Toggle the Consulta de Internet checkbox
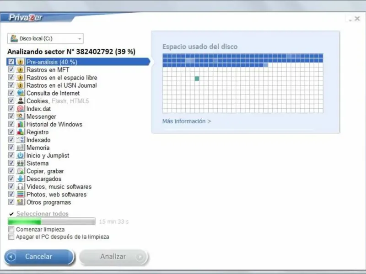The width and height of the screenshot is (366, 274). pyautogui.click(x=11, y=93)
